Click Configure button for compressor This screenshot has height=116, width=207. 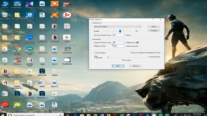(154, 31)
